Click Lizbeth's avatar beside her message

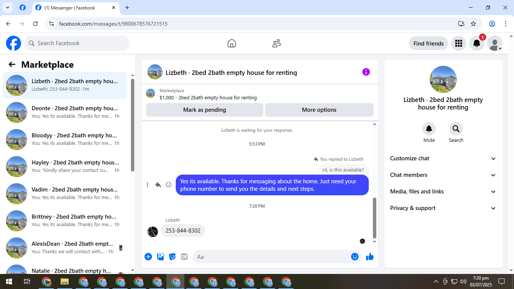pos(153,232)
